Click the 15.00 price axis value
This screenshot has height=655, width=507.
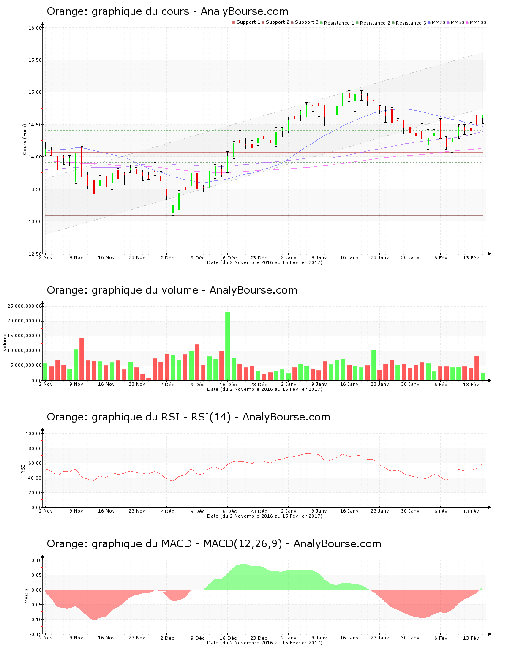(35, 92)
